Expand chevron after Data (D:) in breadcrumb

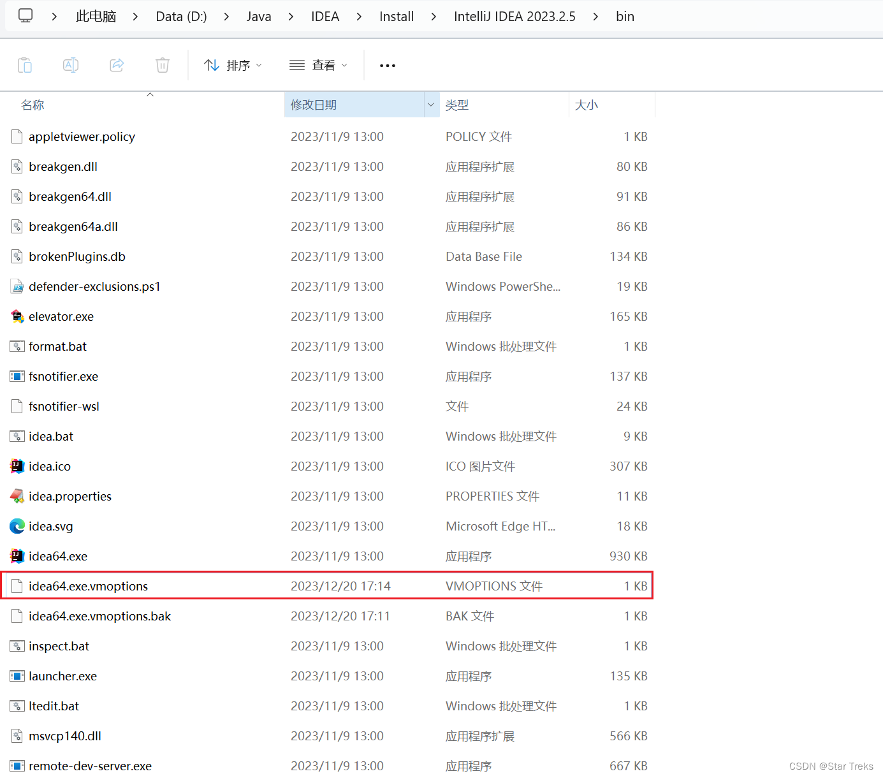tap(226, 16)
